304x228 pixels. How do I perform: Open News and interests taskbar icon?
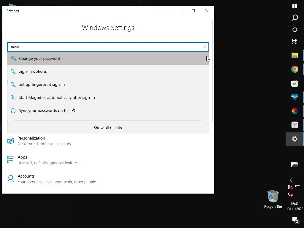tap(295, 165)
